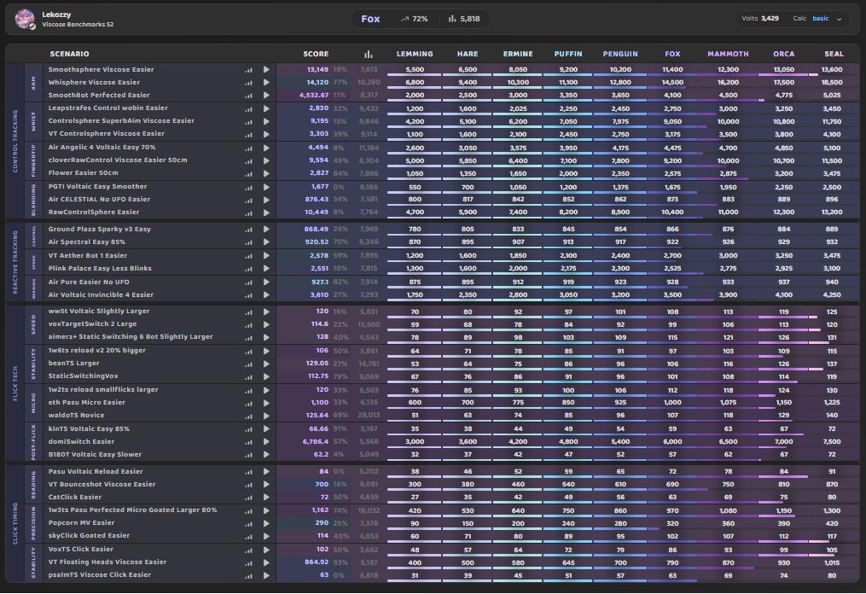Viewport: 866px width, 594px height.
Task: Open stats icon for CatClick Easier
Action: [x=248, y=498]
